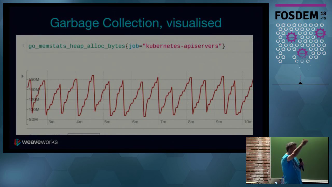
Task: Click the 100M y-axis label
Action: click(34, 109)
